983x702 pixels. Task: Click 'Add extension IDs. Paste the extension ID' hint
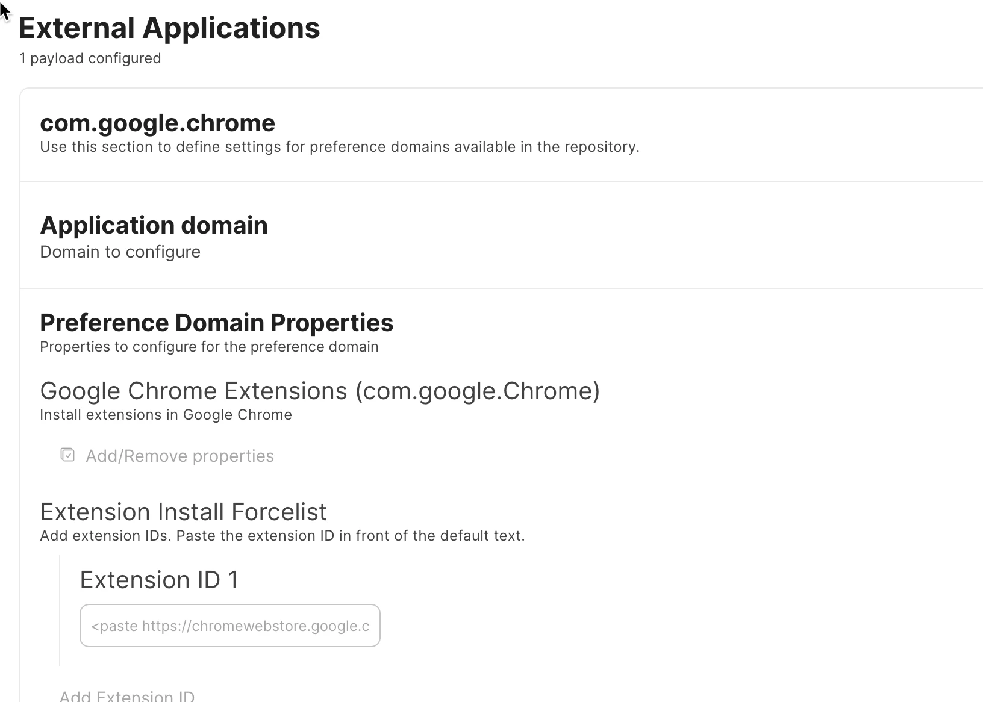tap(282, 536)
